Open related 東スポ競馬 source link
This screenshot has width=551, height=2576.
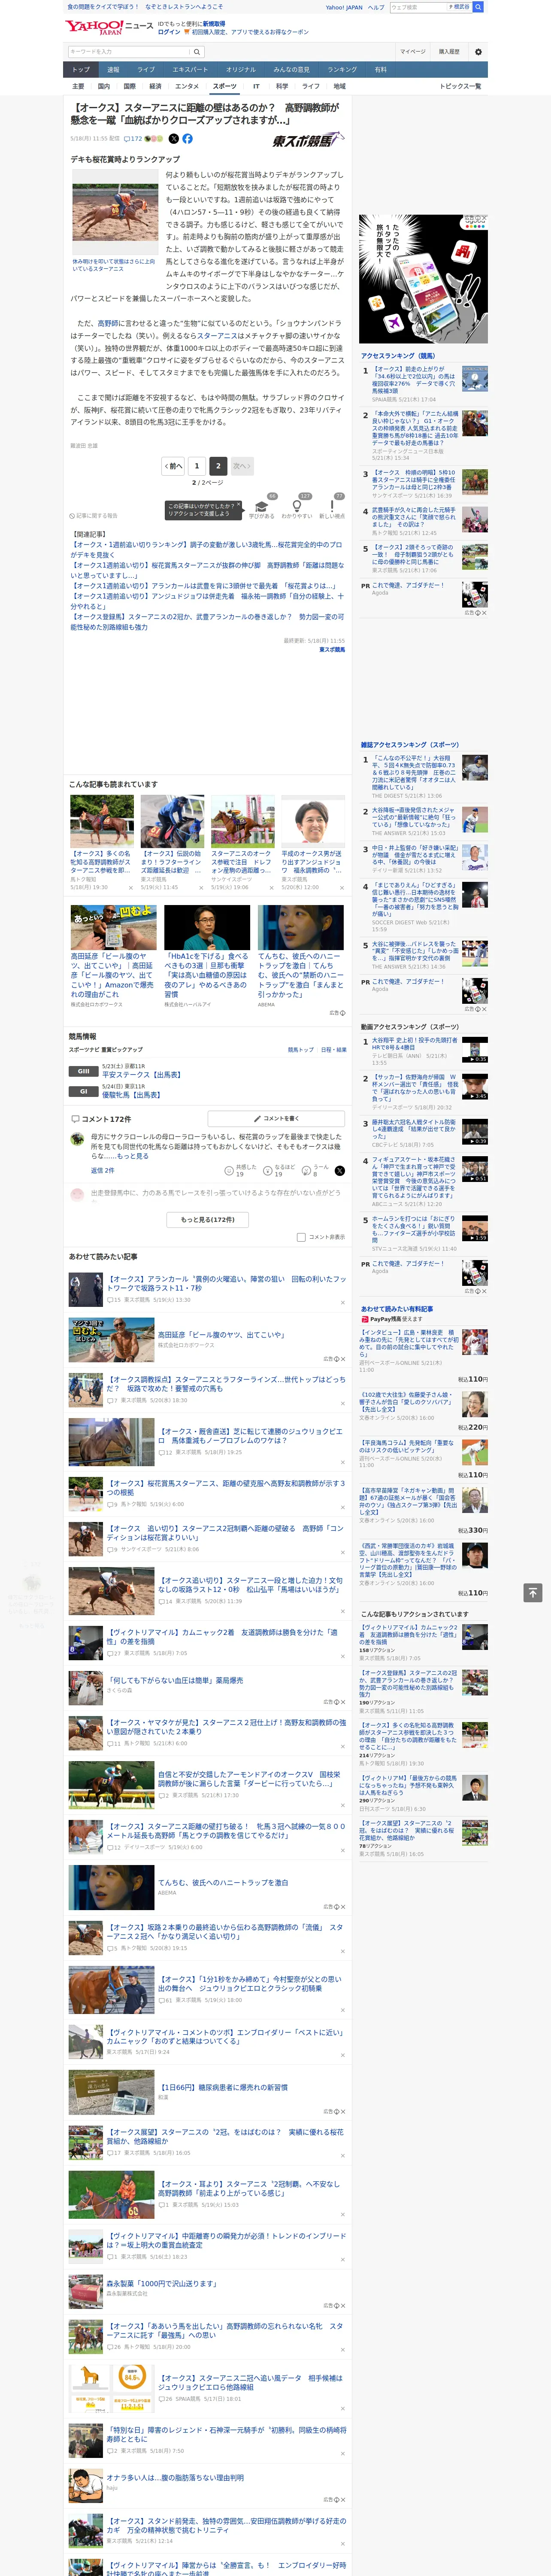332,650
